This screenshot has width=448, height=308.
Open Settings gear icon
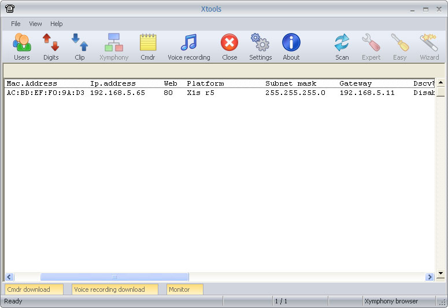click(x=260, y=46)
